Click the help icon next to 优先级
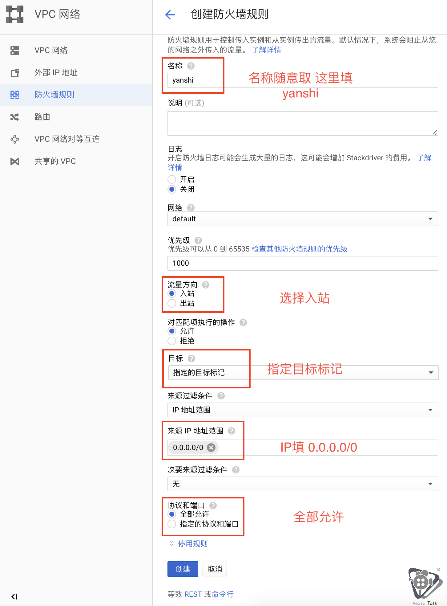 coord(198,240)
